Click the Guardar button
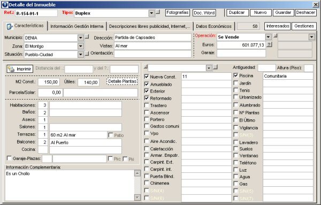This screenshot has width=321, height=205. (x=283, y=12)
